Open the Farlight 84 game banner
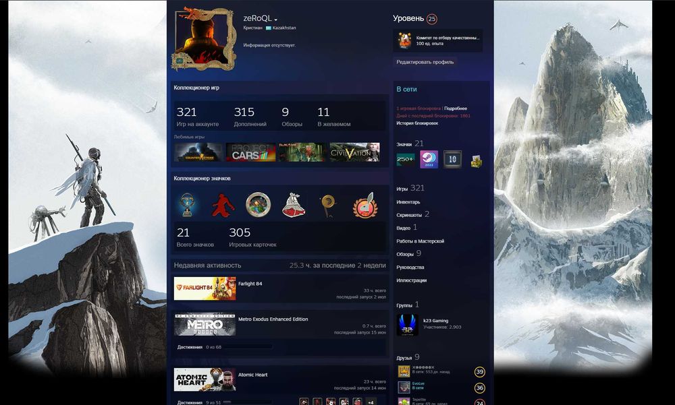The height and width of the screenshot is (405, 675). (x=205, y=288)
